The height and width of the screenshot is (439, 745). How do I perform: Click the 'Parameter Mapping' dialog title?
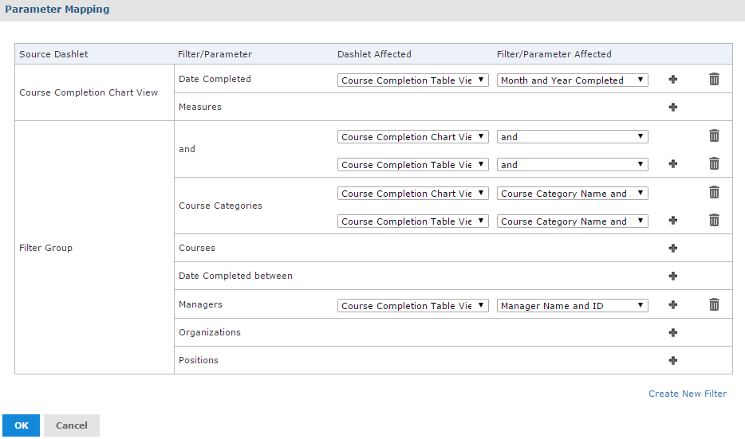tap(57, 10)
